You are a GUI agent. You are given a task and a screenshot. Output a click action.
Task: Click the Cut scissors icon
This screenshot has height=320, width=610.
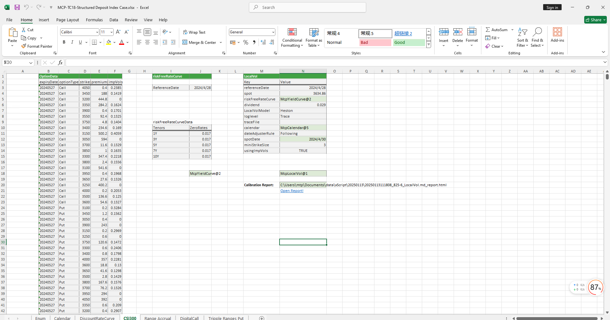pos(24,30)
